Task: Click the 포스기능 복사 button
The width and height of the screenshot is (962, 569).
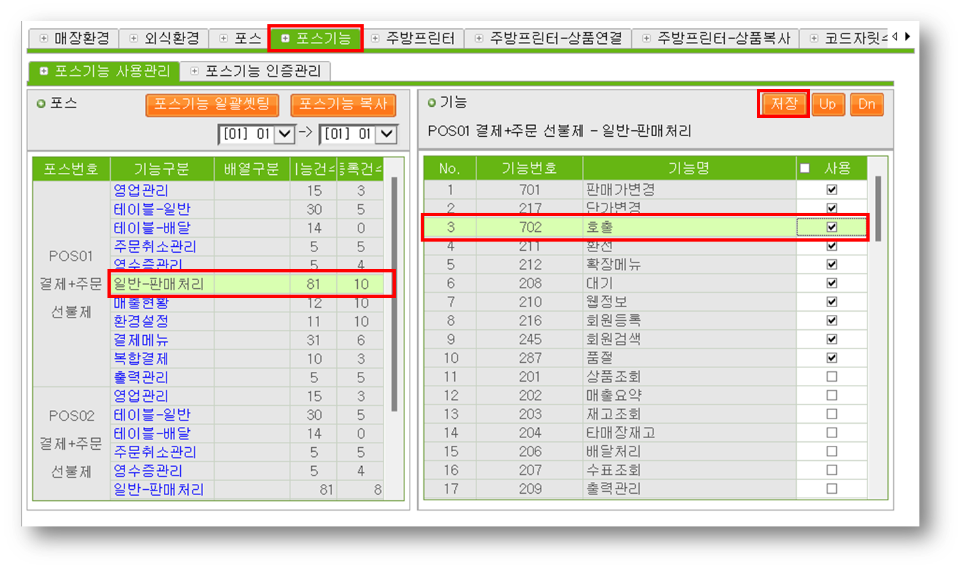Action: point(343,104)
